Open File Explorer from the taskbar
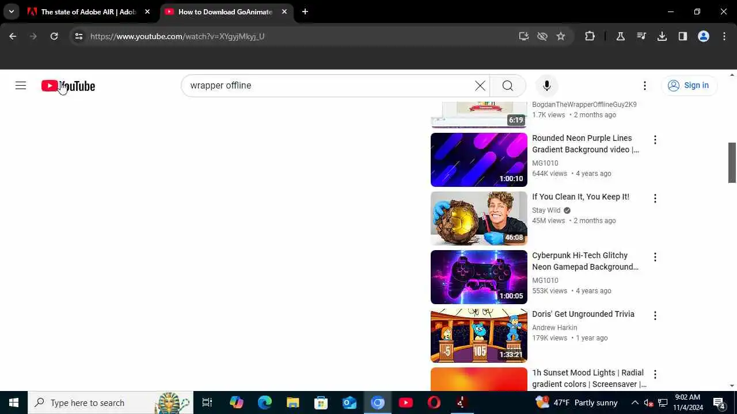 coord(293,402)
